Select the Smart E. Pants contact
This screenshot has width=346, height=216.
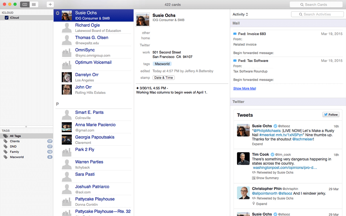[93, 115]
